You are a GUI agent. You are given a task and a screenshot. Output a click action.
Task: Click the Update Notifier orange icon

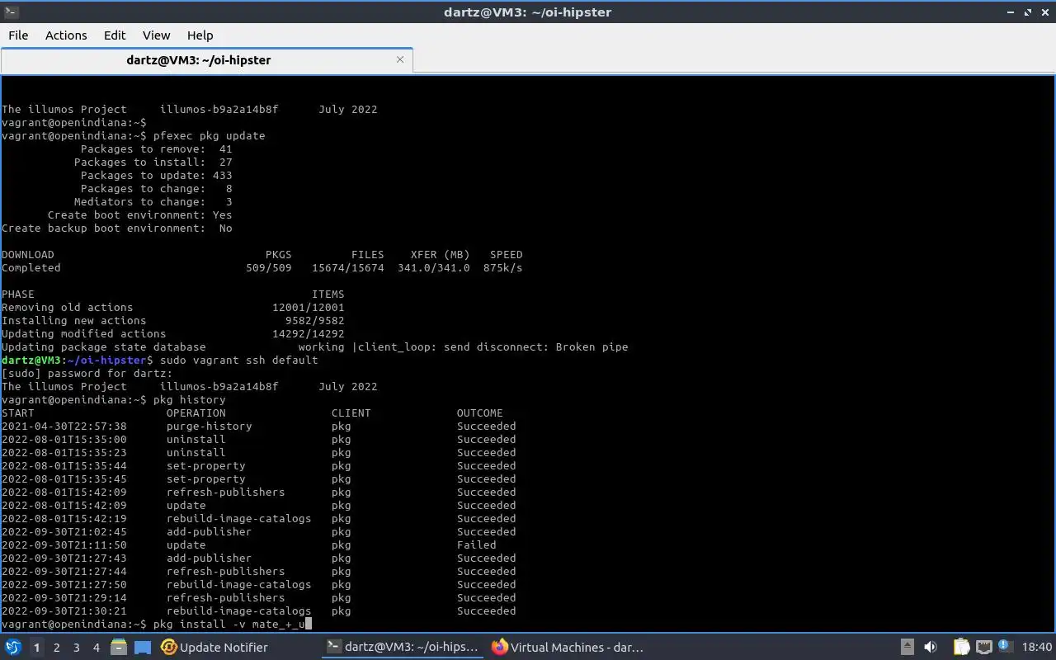pos(168,647)
